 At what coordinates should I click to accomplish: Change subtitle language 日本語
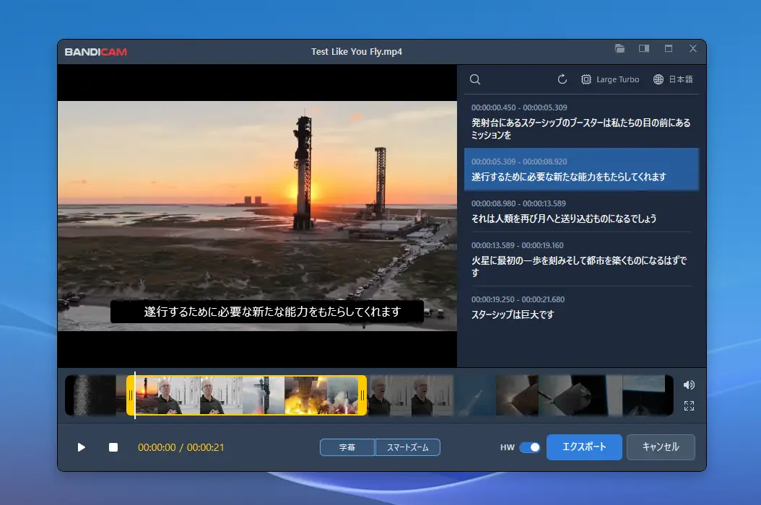click(x=673, y=79)
